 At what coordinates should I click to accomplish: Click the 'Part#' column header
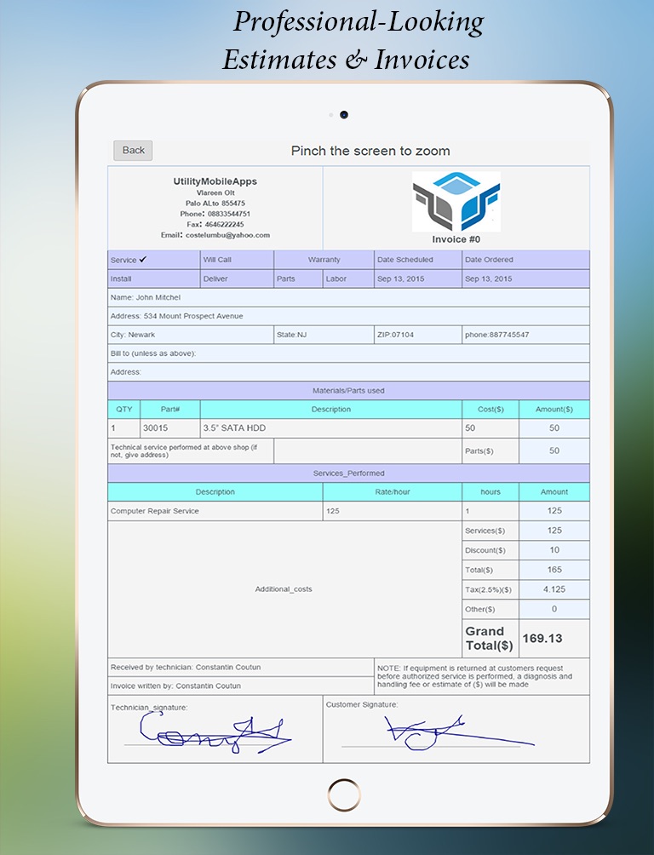pyautogui.click(x=170, y=409)
